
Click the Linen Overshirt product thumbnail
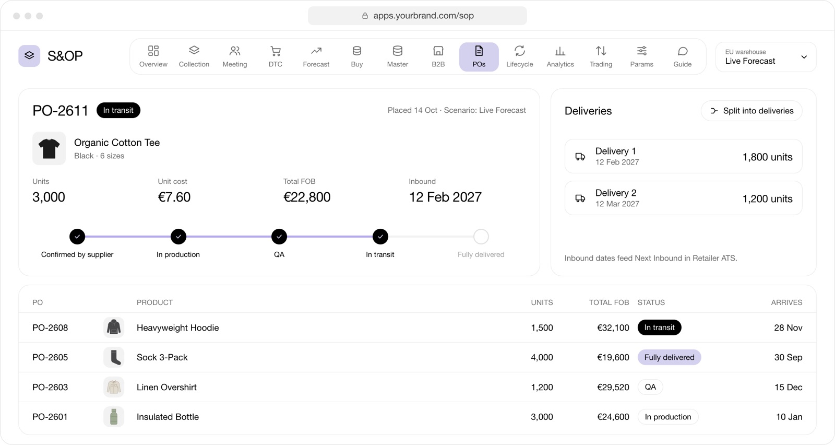114,387
